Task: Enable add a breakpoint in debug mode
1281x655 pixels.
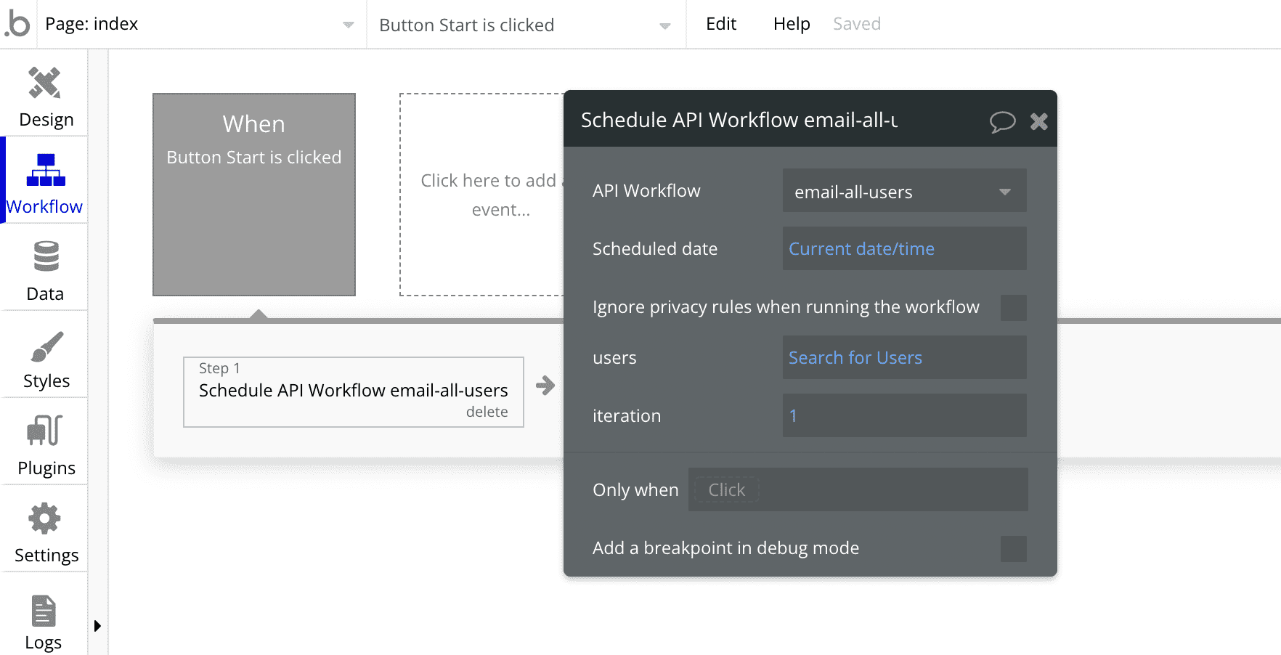Action: pyautogui.click(x=1014, y=549)
